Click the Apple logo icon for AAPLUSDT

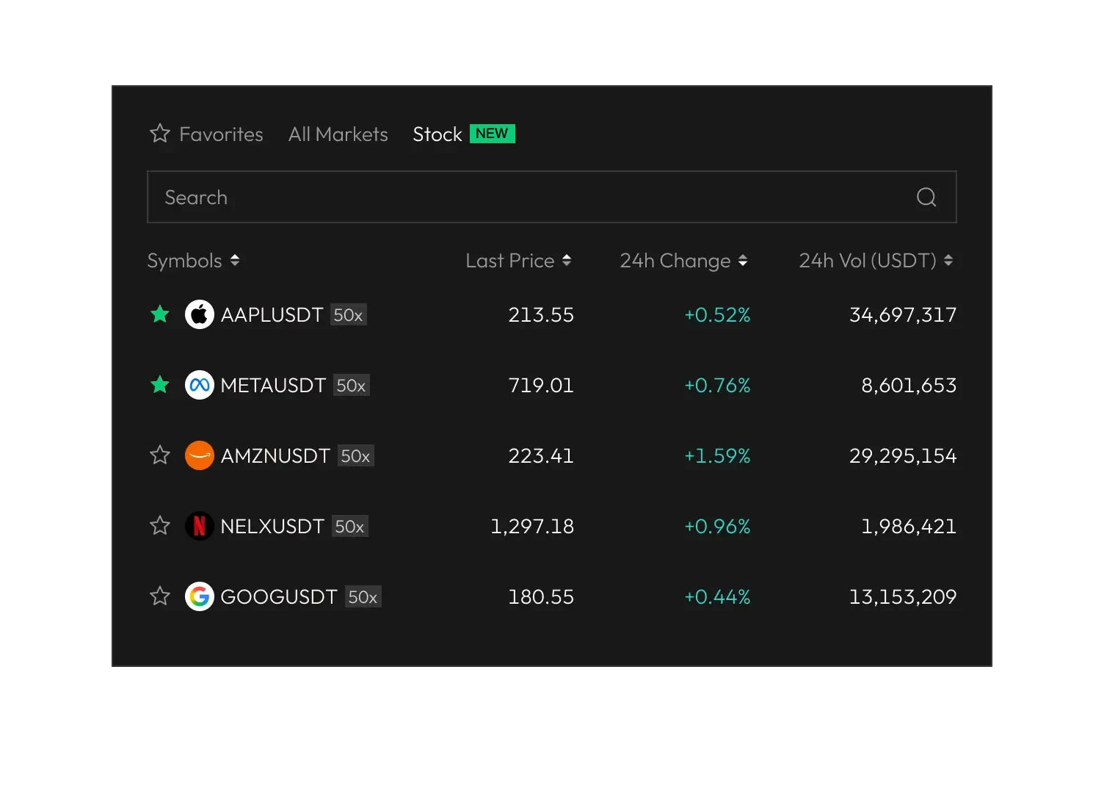click(x=199, y=314)
